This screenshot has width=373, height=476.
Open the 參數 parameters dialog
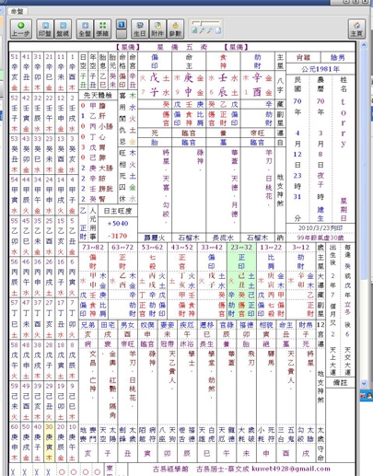click(175, 29)
